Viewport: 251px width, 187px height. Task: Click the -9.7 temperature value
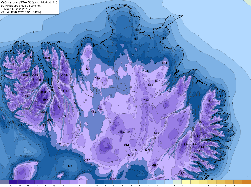click(x=164, y=38)
